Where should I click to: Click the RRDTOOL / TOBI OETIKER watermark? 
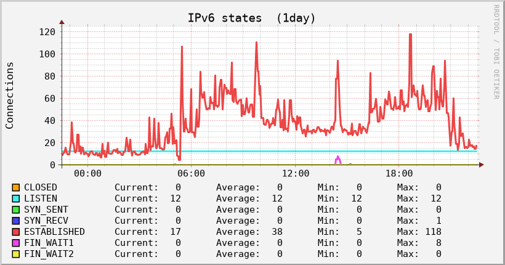tap(496, 52)
